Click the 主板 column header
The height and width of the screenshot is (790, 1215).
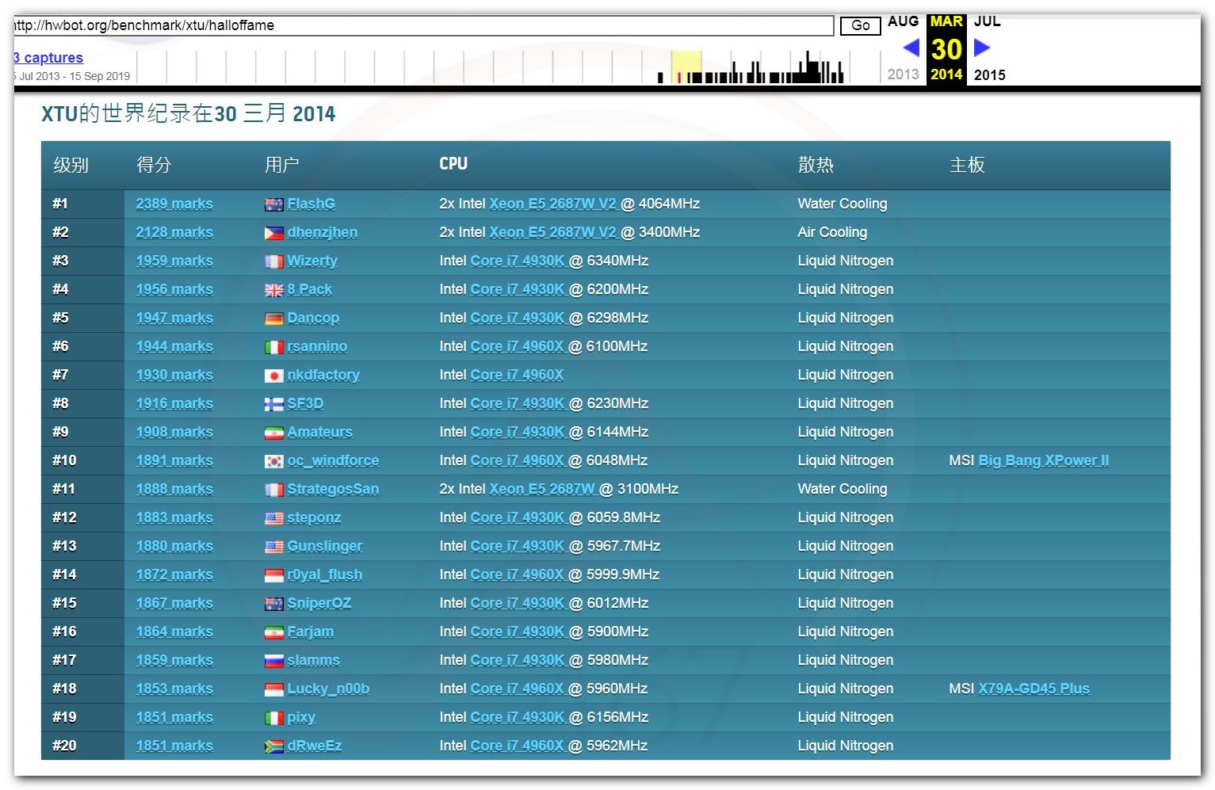[x=967, y=165]
